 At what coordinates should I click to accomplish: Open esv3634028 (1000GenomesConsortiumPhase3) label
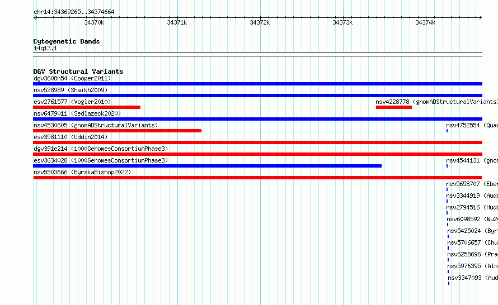click(101, 160)
